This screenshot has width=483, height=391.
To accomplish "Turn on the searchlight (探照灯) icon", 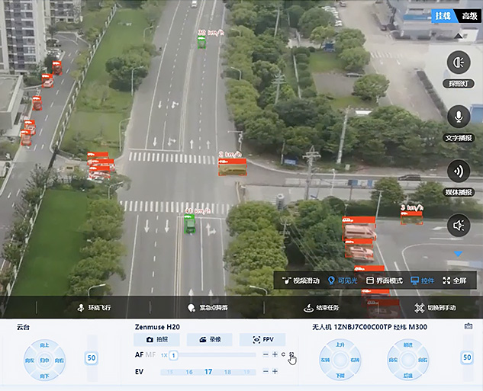I will point(459,62).
